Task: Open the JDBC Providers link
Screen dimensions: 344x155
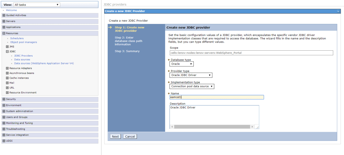Action: 23,56
